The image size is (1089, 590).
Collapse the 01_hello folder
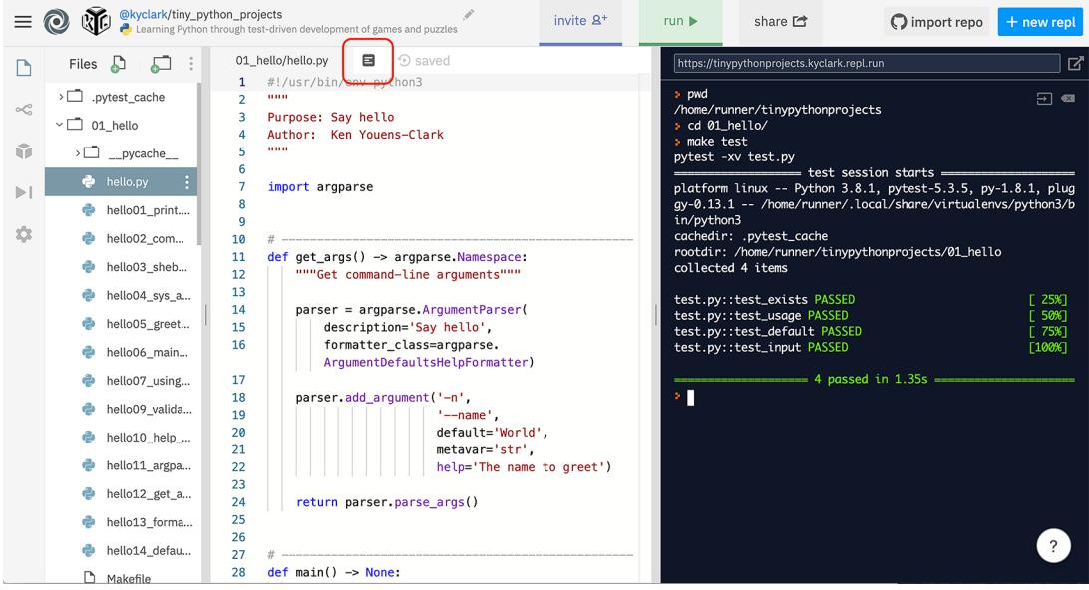[x=60, y=126]
